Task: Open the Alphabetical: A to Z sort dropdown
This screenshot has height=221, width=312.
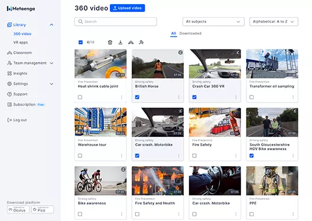Action: pos(274,22)
